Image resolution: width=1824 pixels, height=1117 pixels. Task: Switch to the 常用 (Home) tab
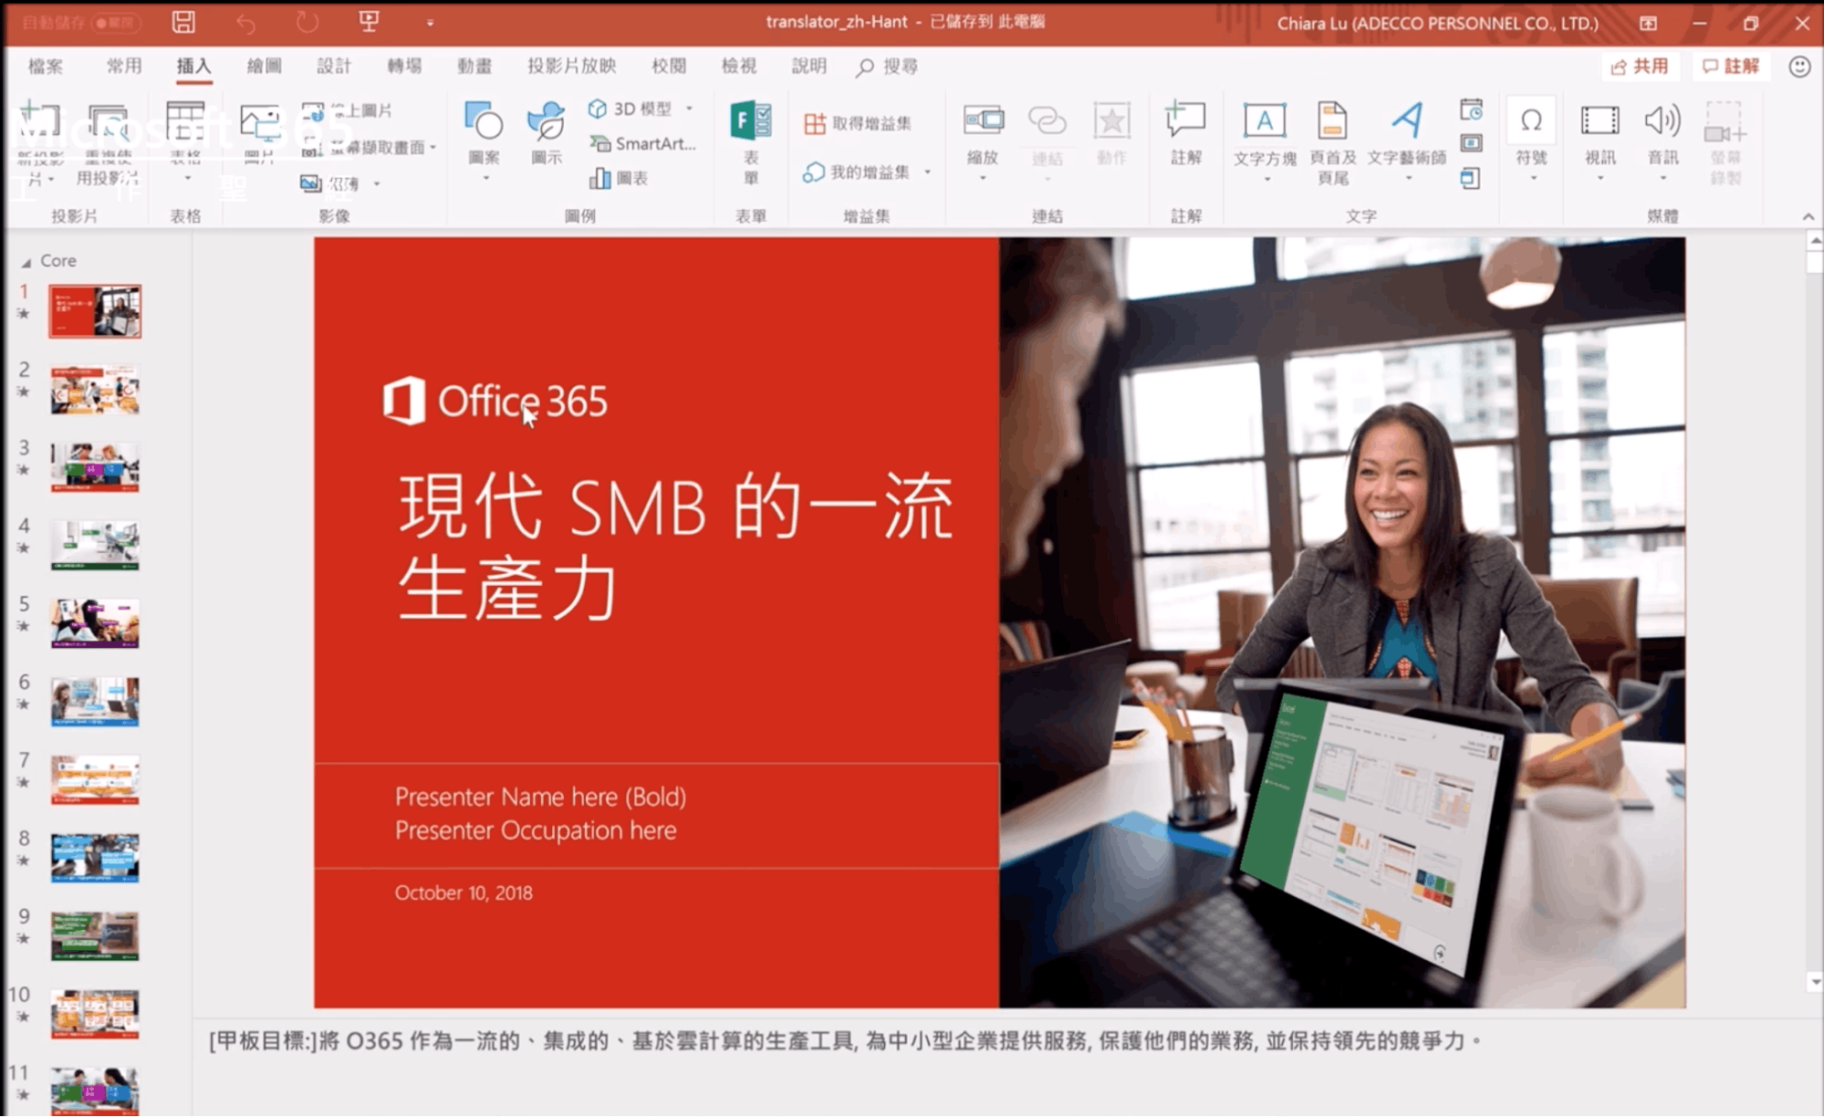coord(124,67)
